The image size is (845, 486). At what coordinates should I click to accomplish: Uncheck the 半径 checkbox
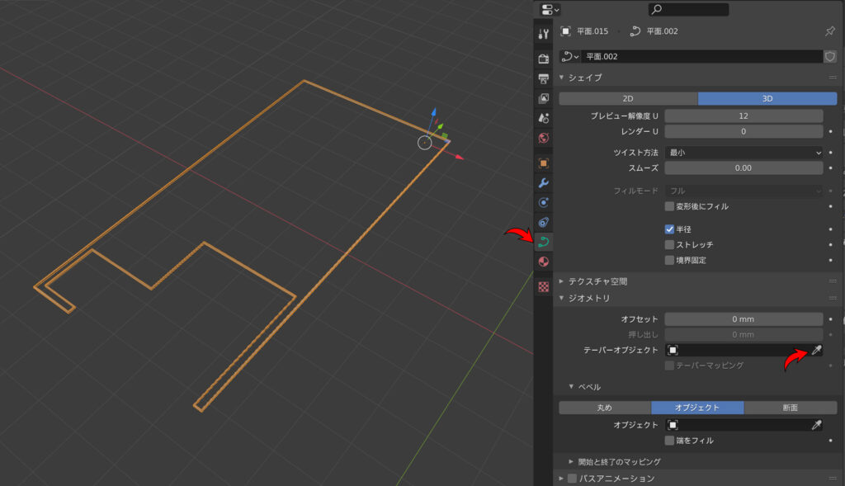click(x=669, y=229)
